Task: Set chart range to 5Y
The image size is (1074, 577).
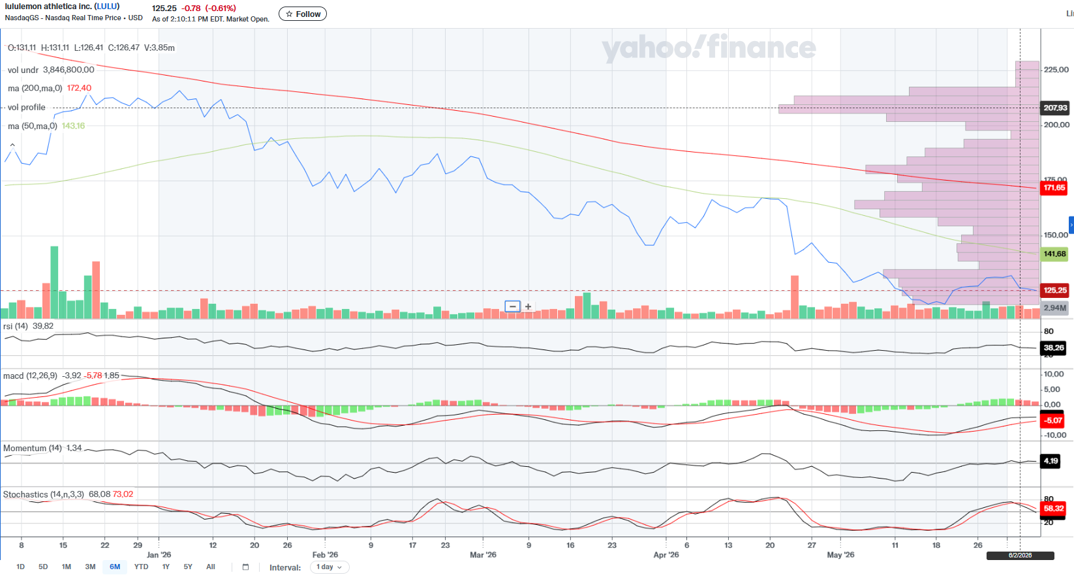Action: pos(188,567)
